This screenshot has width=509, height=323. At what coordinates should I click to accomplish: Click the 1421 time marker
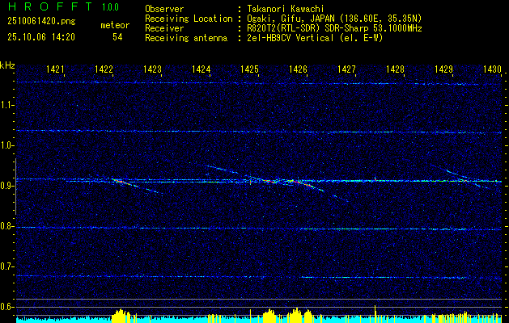56,70
